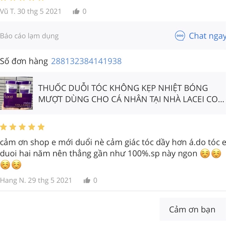
Task: Tap the Cảm ơn bạn button
Action: (x=192, y=209)
